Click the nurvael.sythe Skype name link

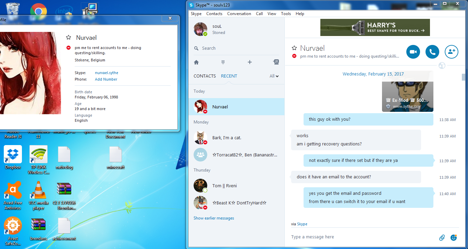(x=107, y=73)
